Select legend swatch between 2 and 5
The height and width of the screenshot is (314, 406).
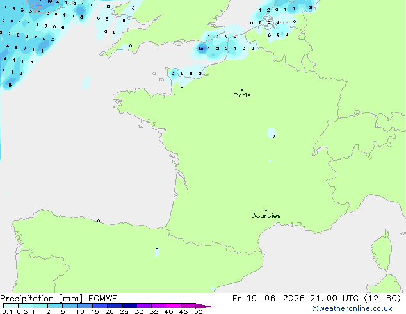coord(55,306)
